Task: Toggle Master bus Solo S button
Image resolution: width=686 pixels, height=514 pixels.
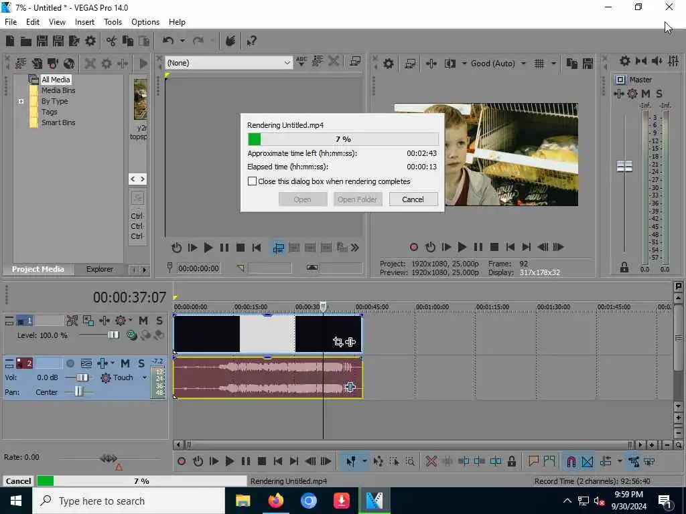Action: click(x=659, y=94)
